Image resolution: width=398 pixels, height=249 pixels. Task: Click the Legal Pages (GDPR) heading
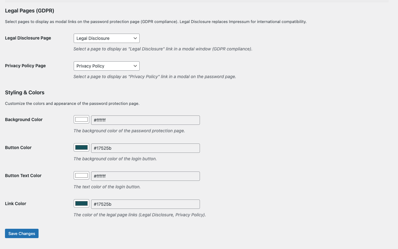[30, 11]
